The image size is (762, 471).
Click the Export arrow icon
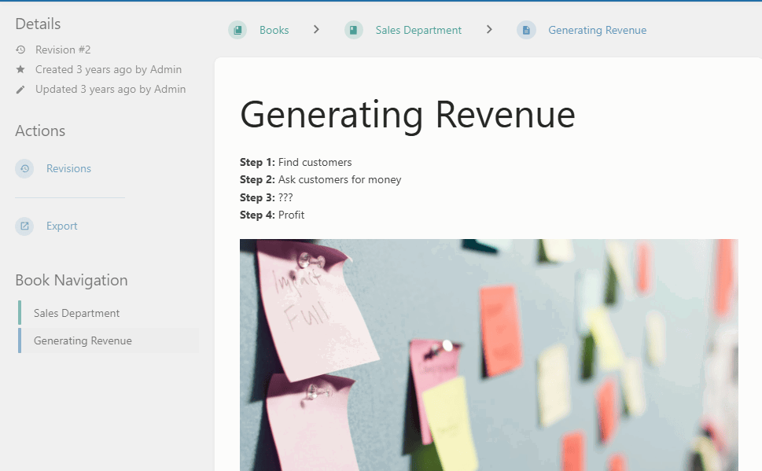tap(24, 226)
